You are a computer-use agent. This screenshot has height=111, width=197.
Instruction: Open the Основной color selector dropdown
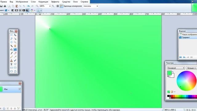(176, 68)
